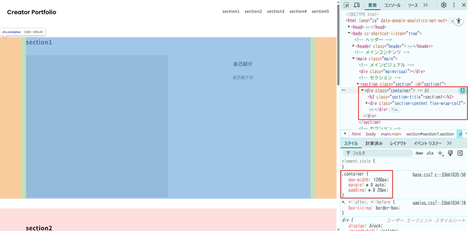
Task: Click the new style rule plus icon
Action: [x=440, y=153]
